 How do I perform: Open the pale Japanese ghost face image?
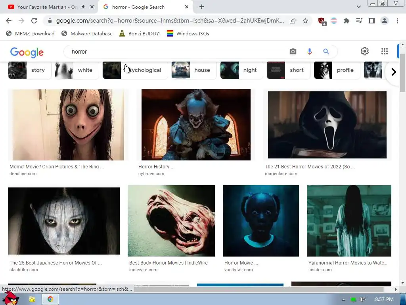click(x=64, y=221)
